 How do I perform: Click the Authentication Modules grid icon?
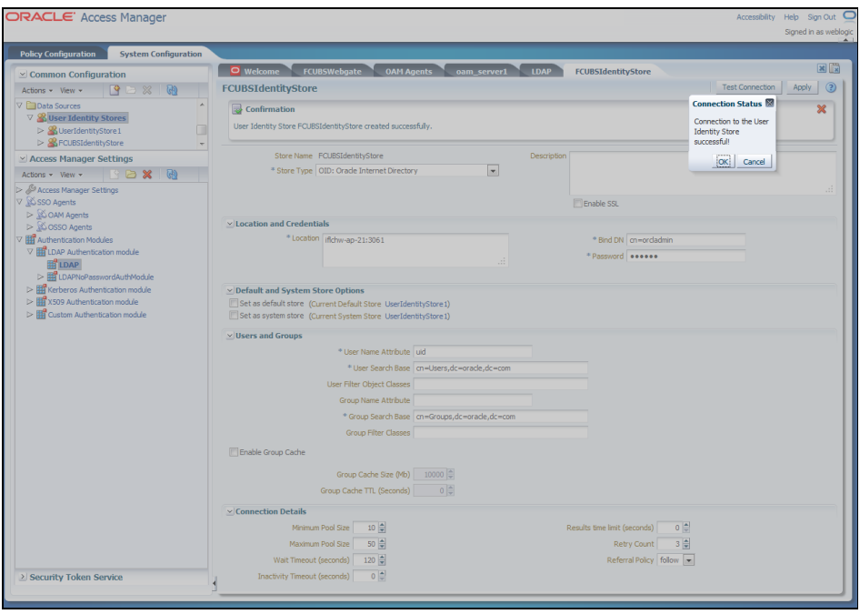click(x=31, y=239)
